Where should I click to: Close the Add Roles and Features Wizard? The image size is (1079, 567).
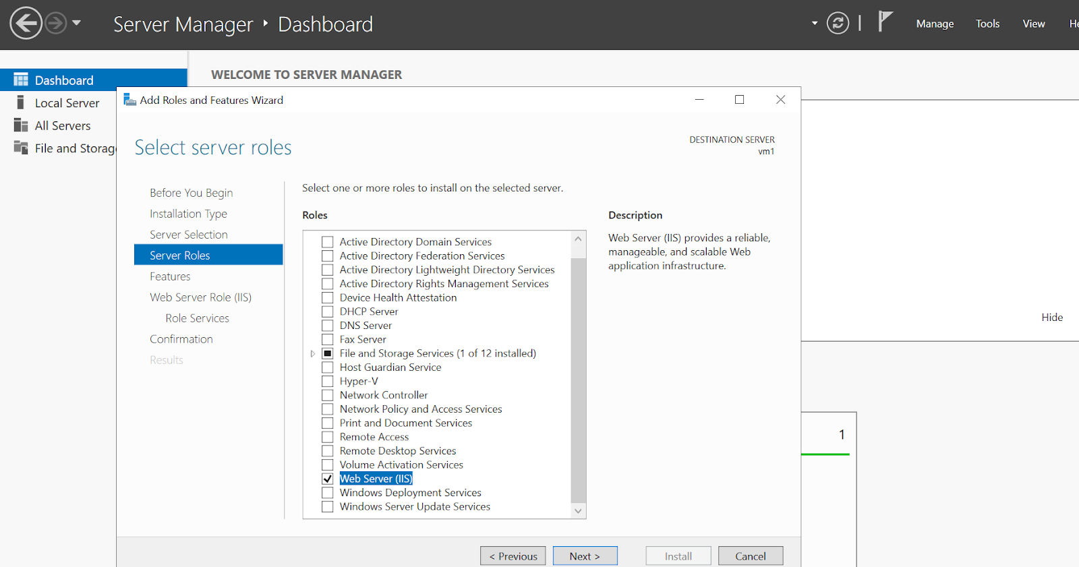tap(780, 100)
